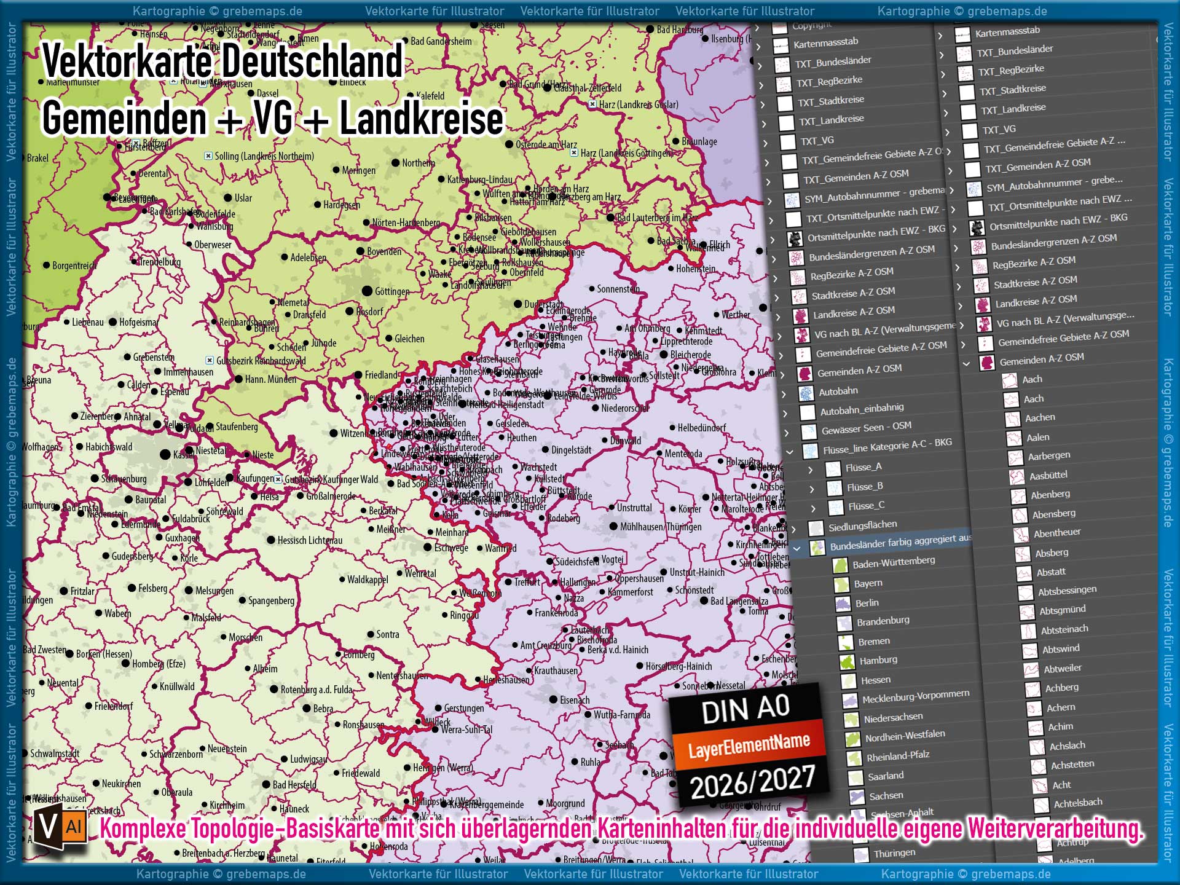Screen dimensions: 1180x885
Task: Click the Siedlungsflächen layer thumbnail
Action: click(x=816, y=529)
